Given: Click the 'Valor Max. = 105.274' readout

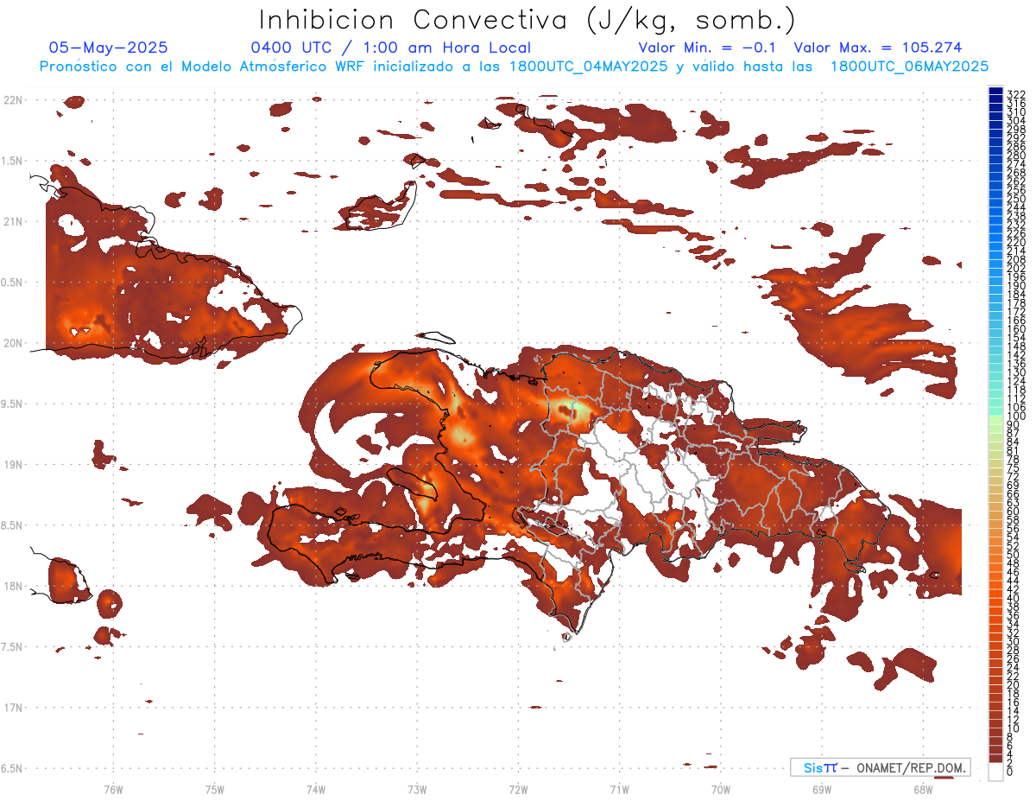Looking at the screenshot, I should (877, 48).
